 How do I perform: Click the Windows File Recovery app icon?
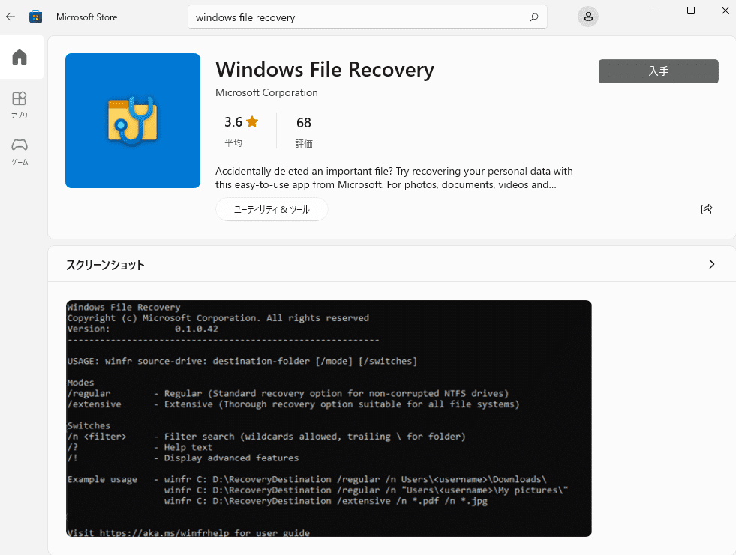coord(133,121)
